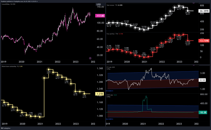The width and height of the screenshot is (211, 130).
Task: Click the 1.36B shares axis label
Action: pos(100,68)
